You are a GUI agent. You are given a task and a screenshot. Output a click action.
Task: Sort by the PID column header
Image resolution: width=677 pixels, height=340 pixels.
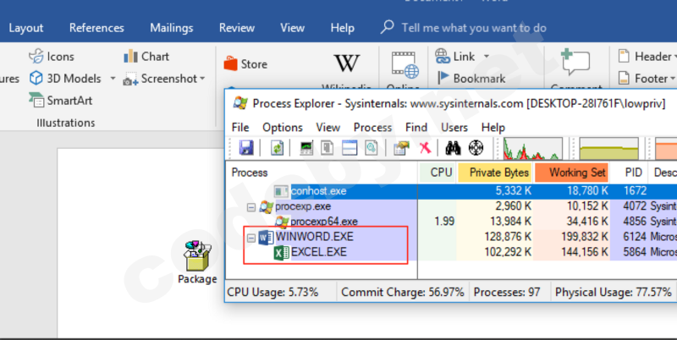(629, 173)
